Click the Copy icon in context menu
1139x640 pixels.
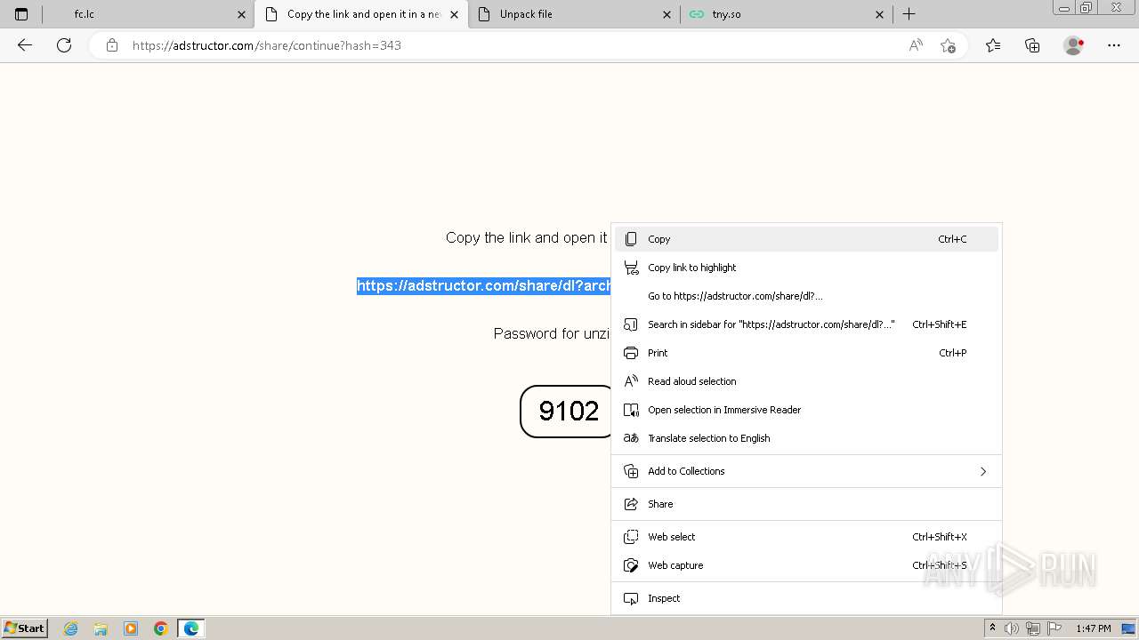point(631,239)
